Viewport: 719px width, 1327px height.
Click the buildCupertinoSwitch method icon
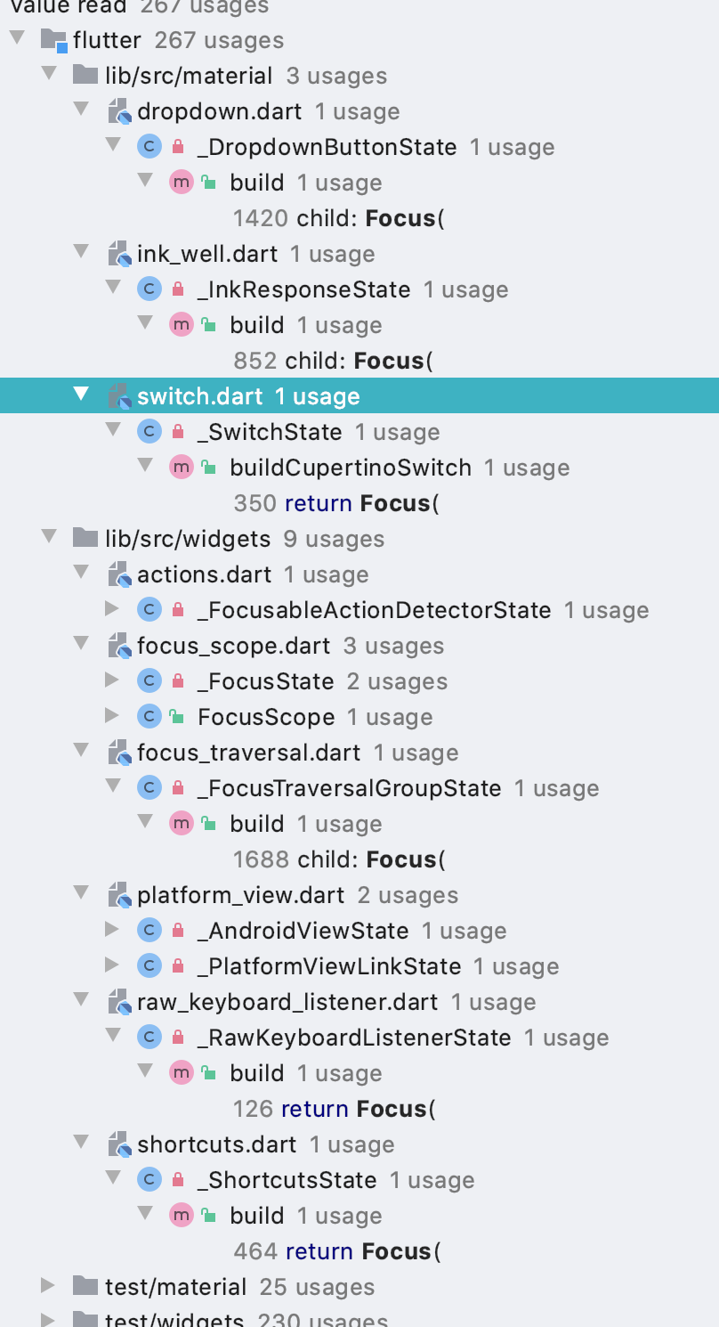(182, 467)
